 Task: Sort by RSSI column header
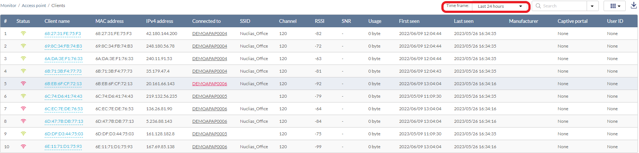coord(320,21)
